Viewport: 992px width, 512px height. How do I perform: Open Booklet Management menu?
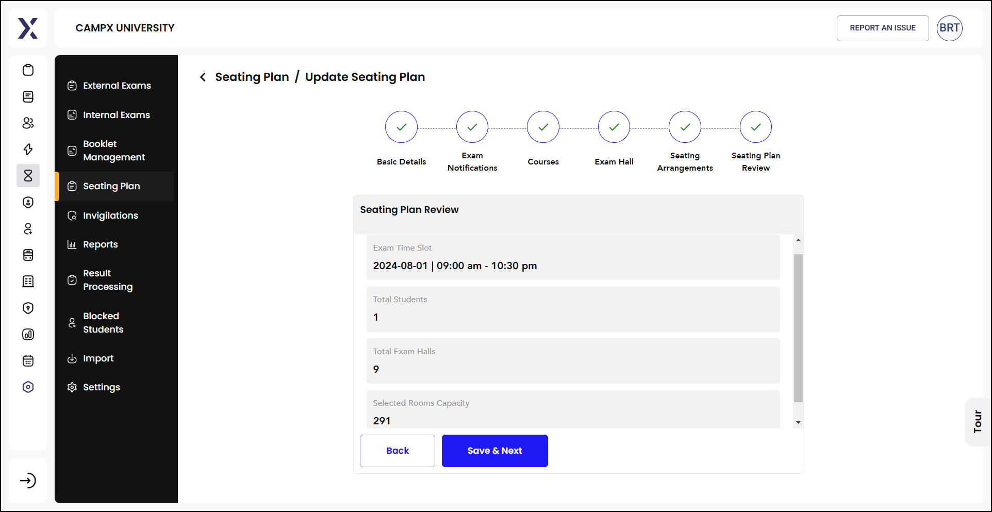(x=114, y=151)
